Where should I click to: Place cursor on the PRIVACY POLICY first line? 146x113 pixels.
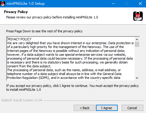pyautogui.click(x=19, y=39)
